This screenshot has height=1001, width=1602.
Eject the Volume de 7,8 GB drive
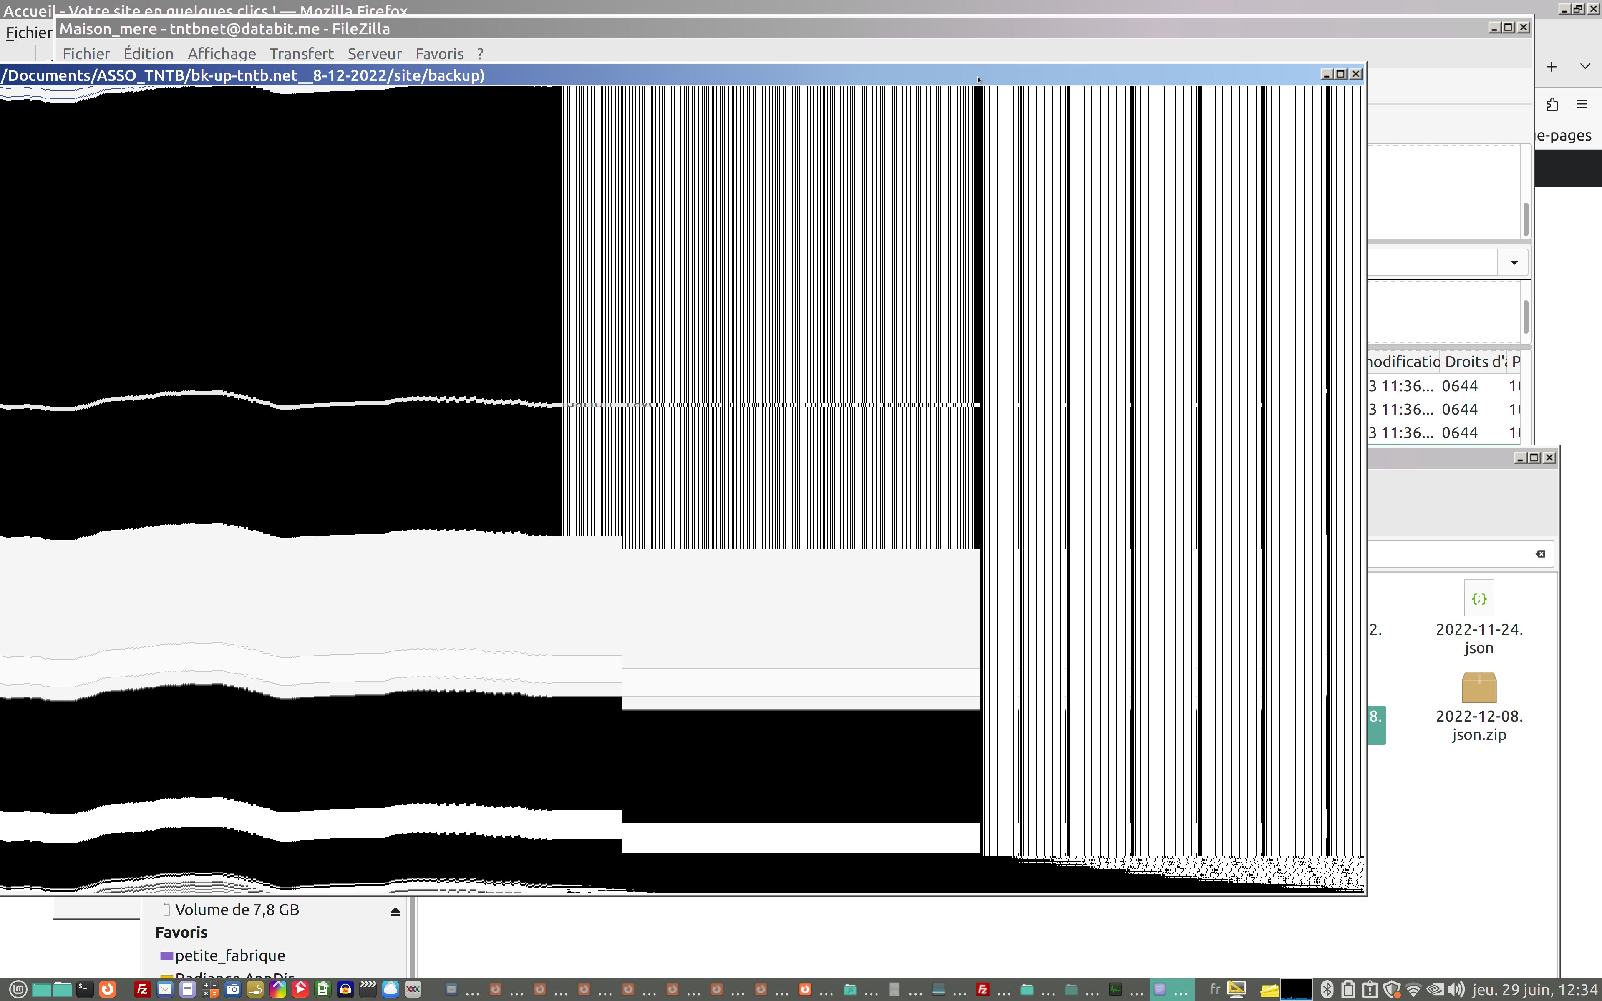pos(395,912)
